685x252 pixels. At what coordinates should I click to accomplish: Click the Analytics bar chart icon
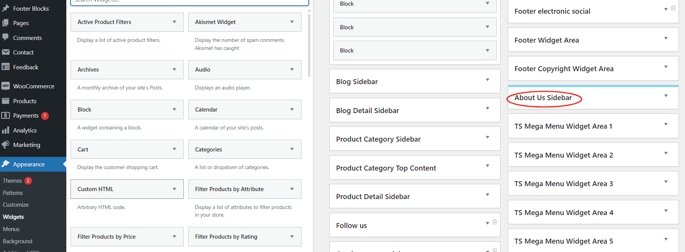[x=6, y=130]
